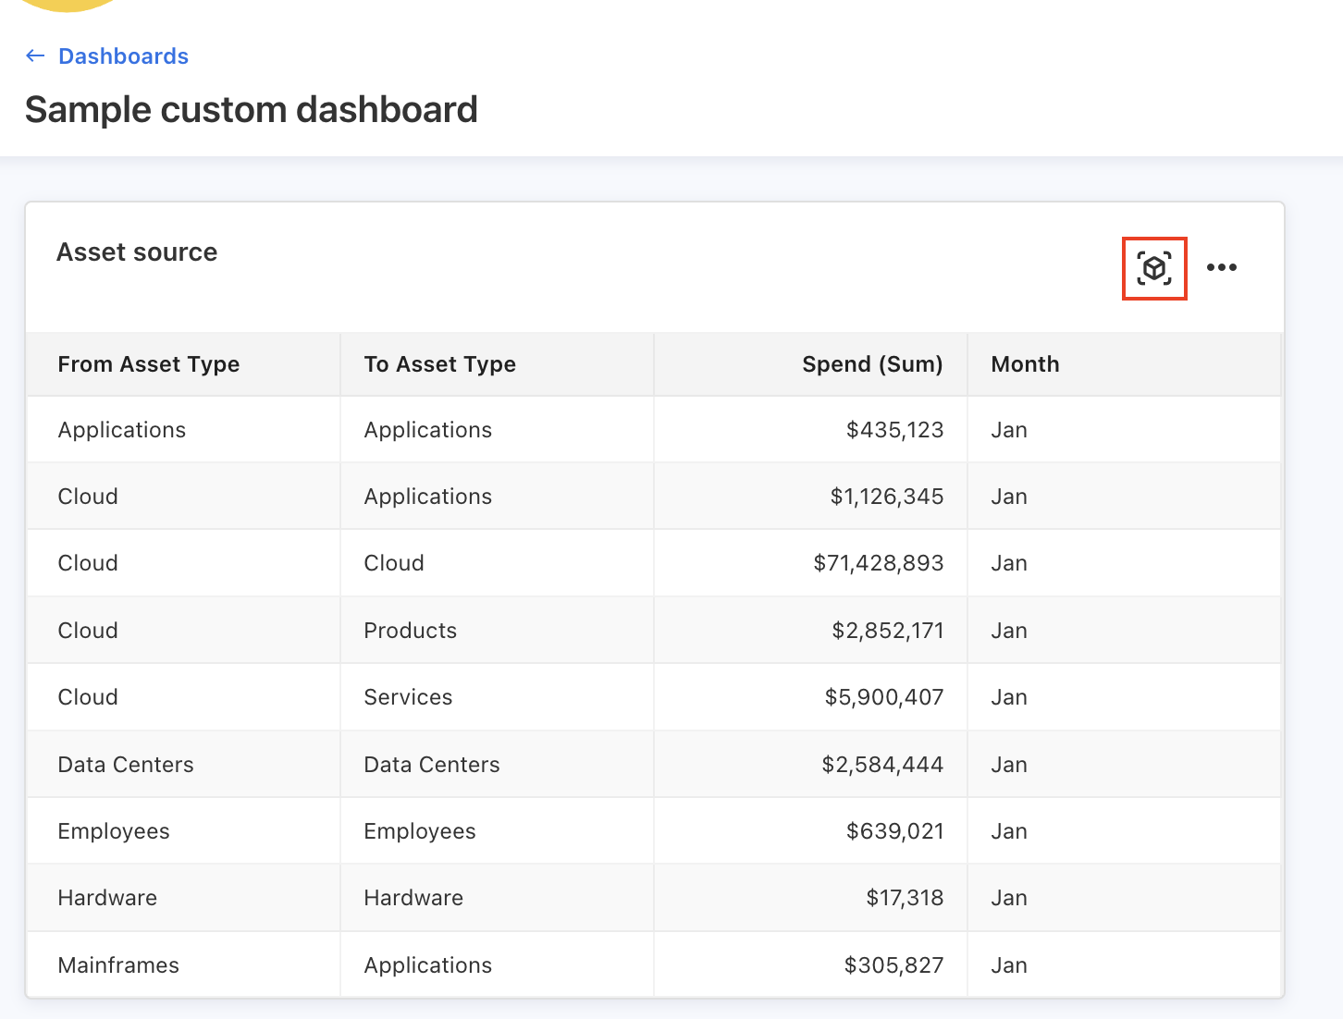Click the Month column header
Screen dimensions: 1343x1019
pyautogui.click(x=1025, y=363)
